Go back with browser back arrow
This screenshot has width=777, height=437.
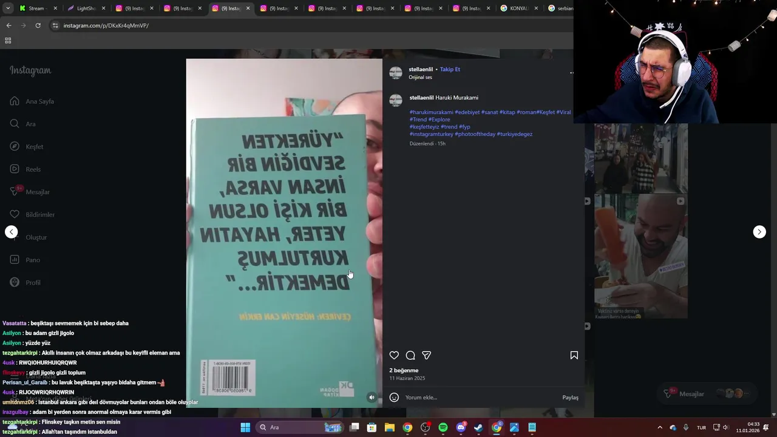(x=8, y=25)
